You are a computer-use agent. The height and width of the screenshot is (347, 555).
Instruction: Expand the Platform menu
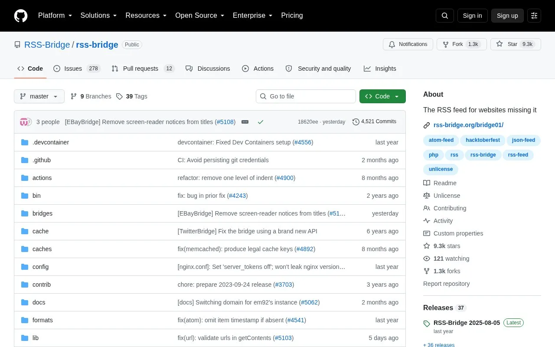55,16
